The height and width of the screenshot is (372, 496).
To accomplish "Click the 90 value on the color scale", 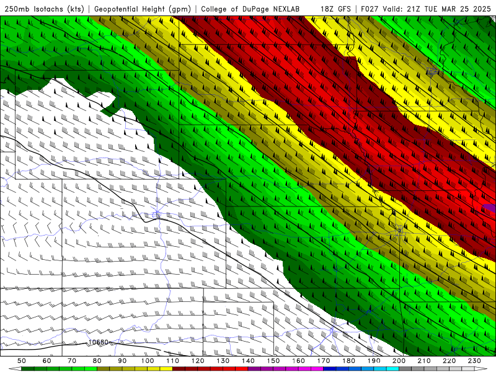I will [x=122, y=361].
